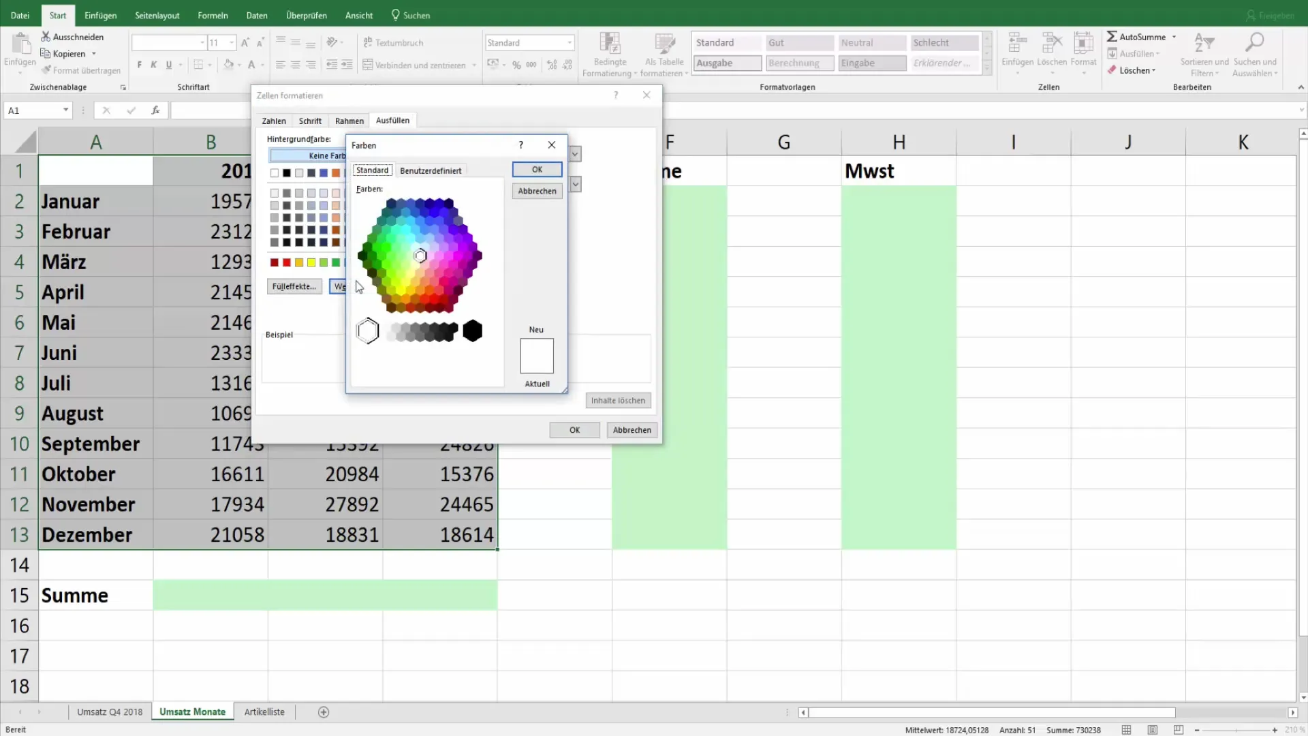This screenshot has height=736, width=1308.
Task: Click the insert function fx icon
Action: click(x=155, y=110)
